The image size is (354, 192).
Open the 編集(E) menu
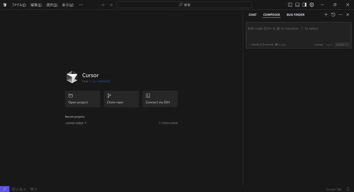[36, 5]
